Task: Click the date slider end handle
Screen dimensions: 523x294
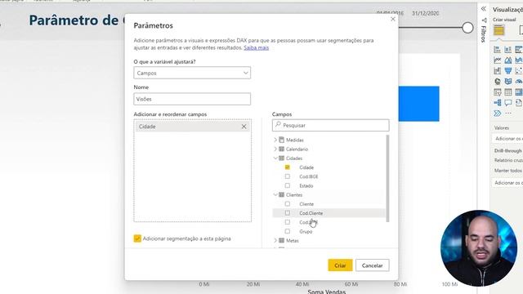Action: click(x=467, y=28)
